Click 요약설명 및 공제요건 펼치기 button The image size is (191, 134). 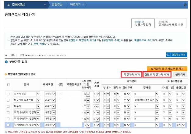point(167,69)
